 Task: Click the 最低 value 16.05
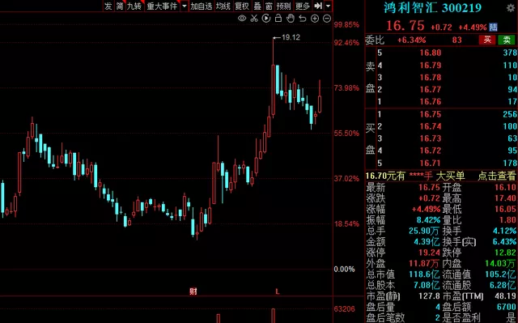[505, 210]
